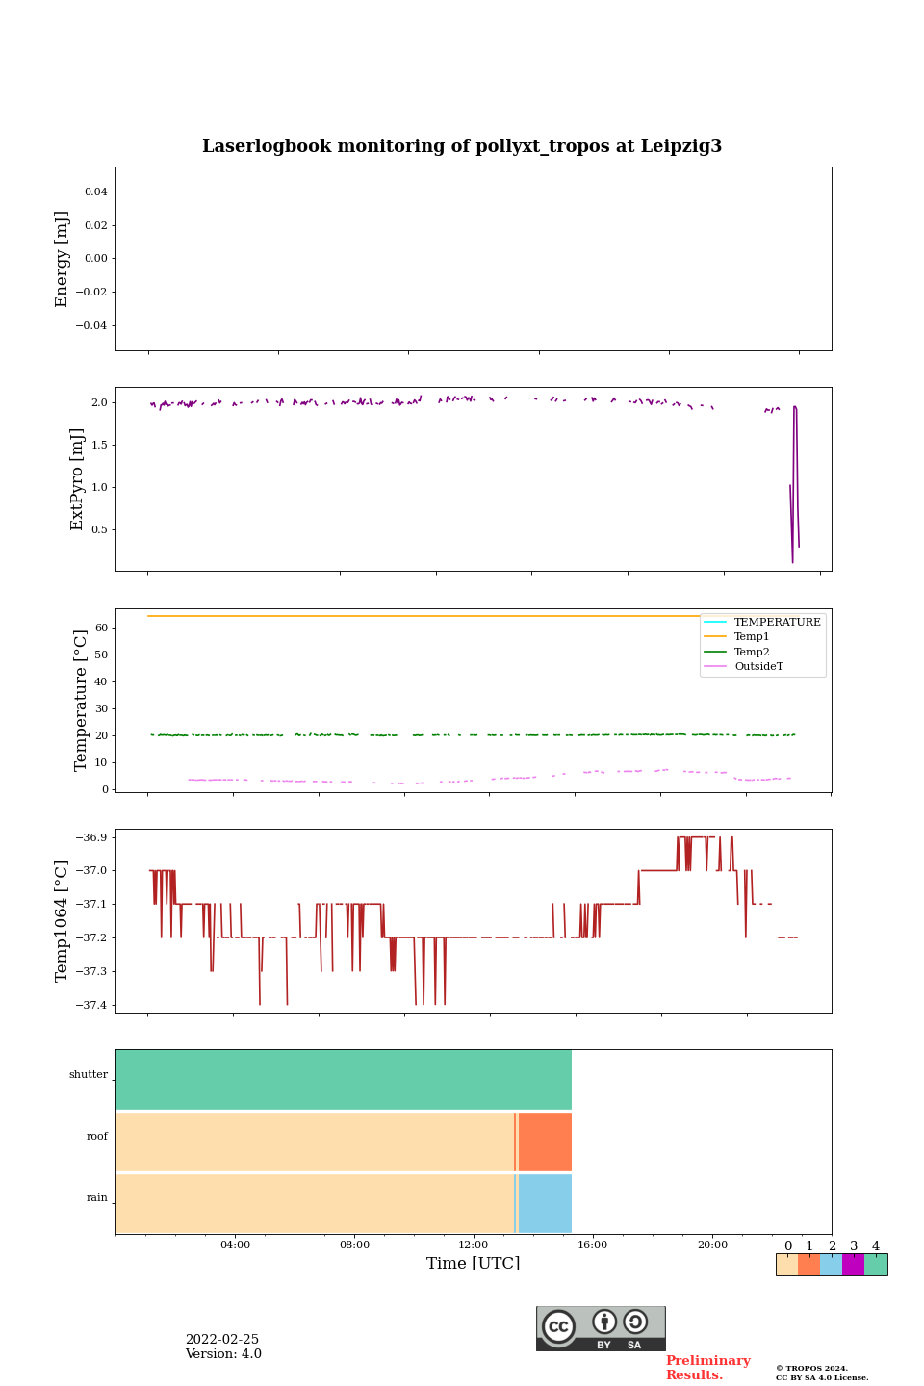
Task: Click the Laserlogbook monitoring plot title
Action: 462,146
